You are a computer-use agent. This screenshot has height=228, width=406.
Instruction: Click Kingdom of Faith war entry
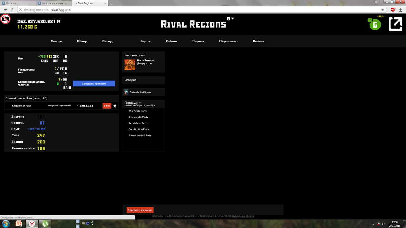click(22, 106)
